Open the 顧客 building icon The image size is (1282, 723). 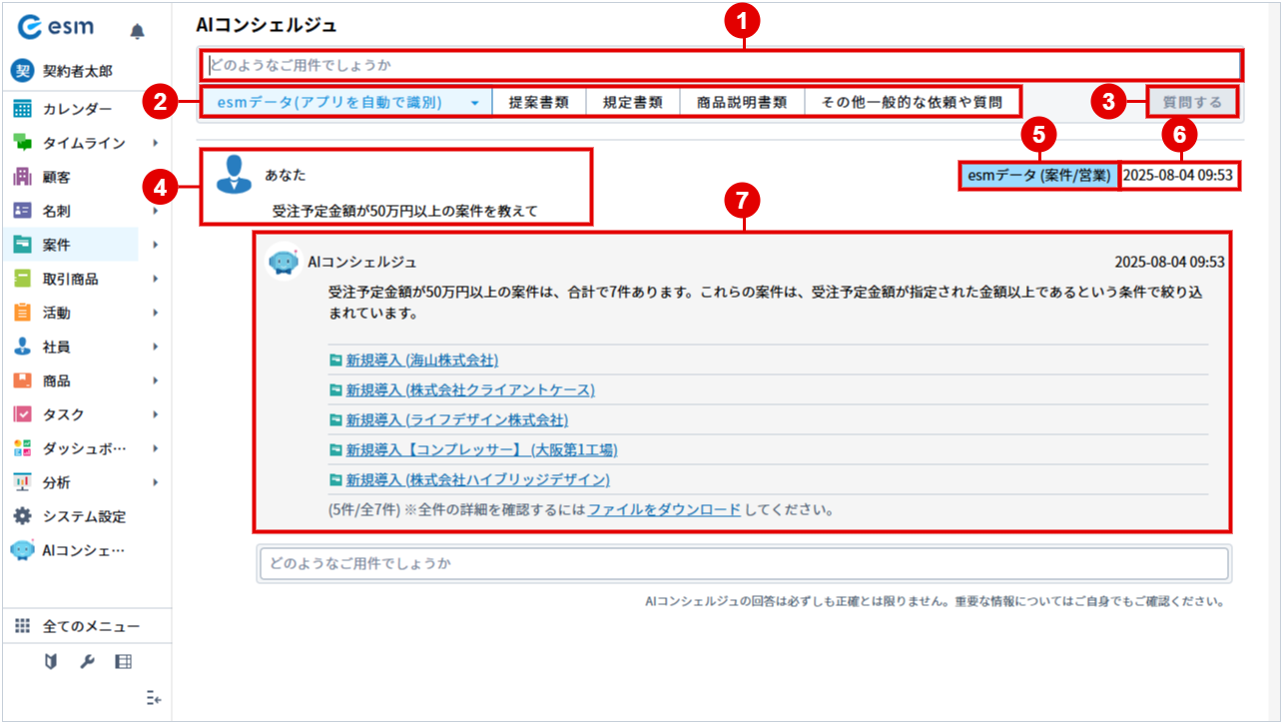(23, 177)
